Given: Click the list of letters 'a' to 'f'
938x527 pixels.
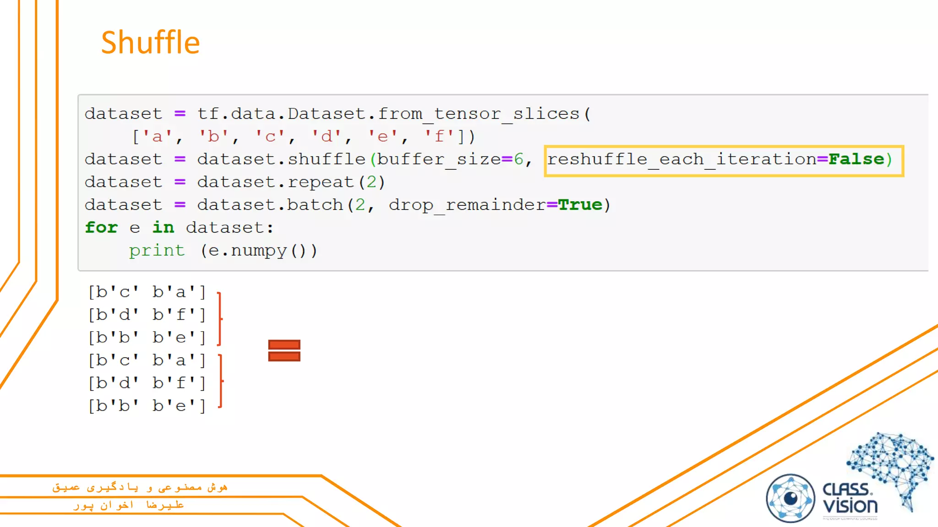Looking at the screenshot, I should [304, 136].
